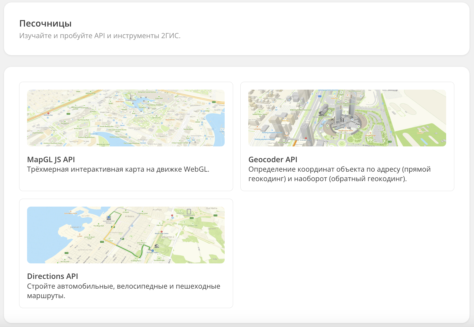Viewport: 474px width, 327px height.
Task: Open the MapGL JS API sandbox title
Action: (51, 160)
